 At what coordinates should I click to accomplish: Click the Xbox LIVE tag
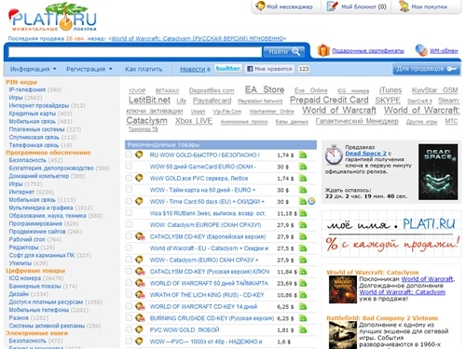click(x=194, y=121)
